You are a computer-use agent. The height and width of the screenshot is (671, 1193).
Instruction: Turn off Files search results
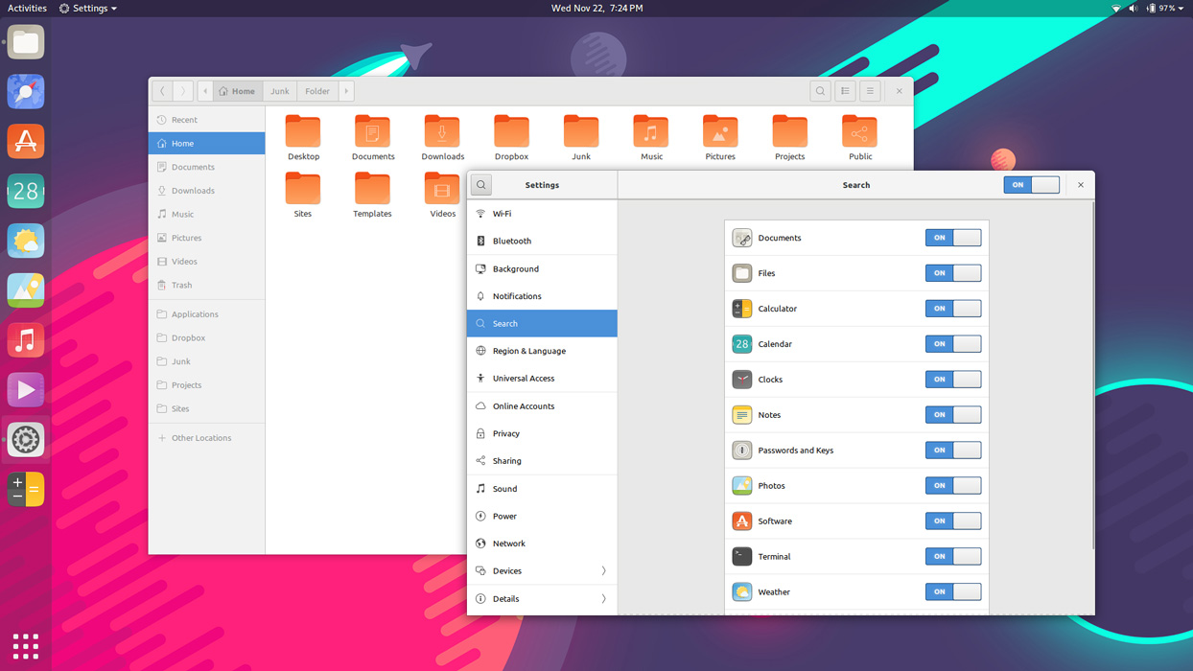pos(953,272)
